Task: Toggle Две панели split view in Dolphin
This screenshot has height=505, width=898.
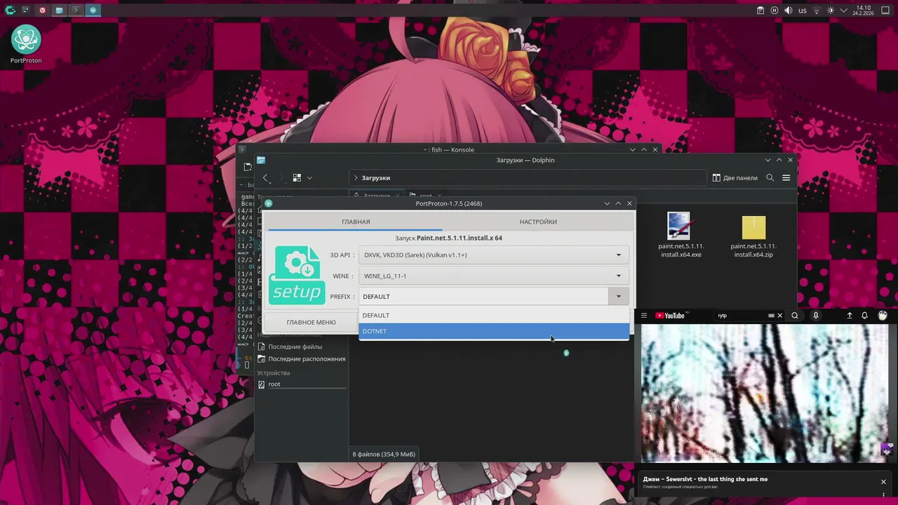Action: tap(735, 178)
